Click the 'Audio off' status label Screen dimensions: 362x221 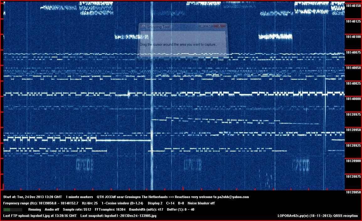(52, 209)
